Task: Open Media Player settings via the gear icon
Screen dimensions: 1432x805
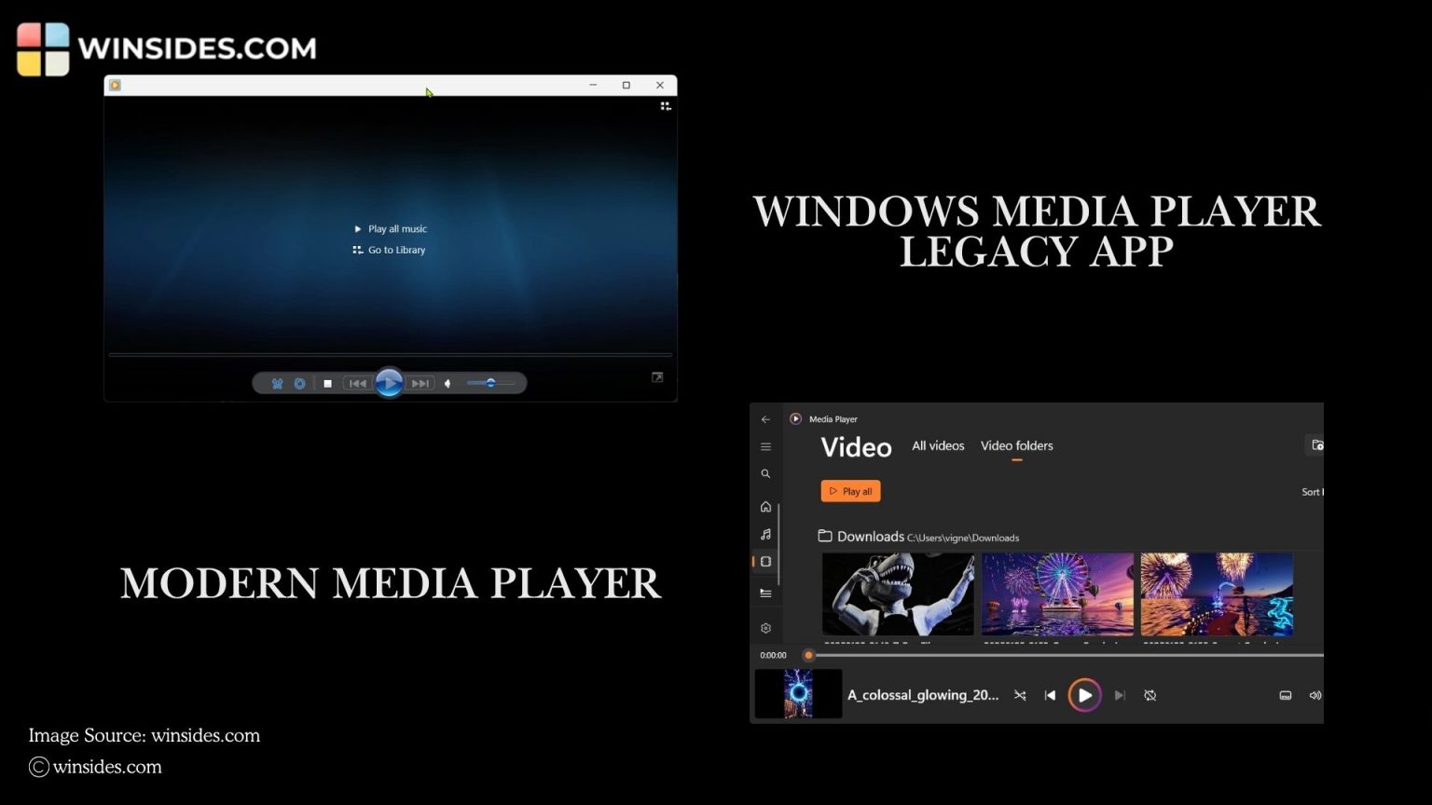Action: coord(765,628)
